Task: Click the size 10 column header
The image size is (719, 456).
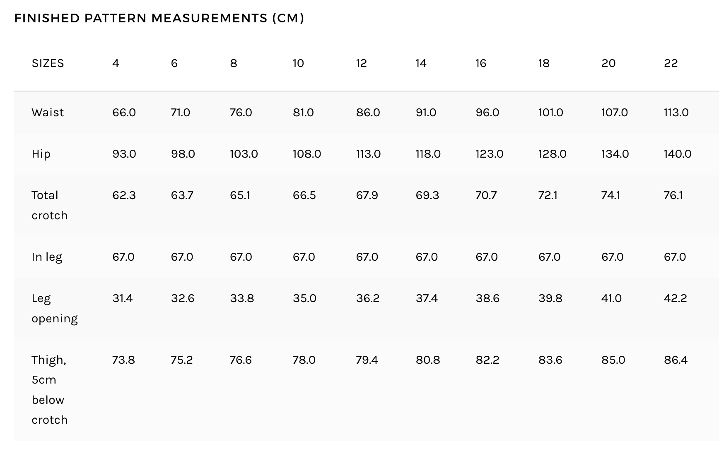Action: [x=298, y=63]
